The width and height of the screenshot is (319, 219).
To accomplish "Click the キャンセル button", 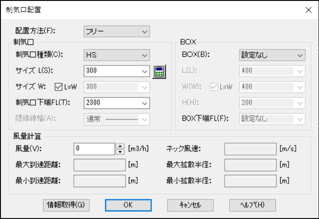I will click(x=190, y=205).
